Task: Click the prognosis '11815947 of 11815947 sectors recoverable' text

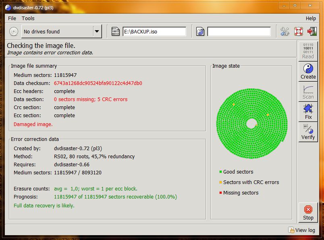Action: click(115, 197)
